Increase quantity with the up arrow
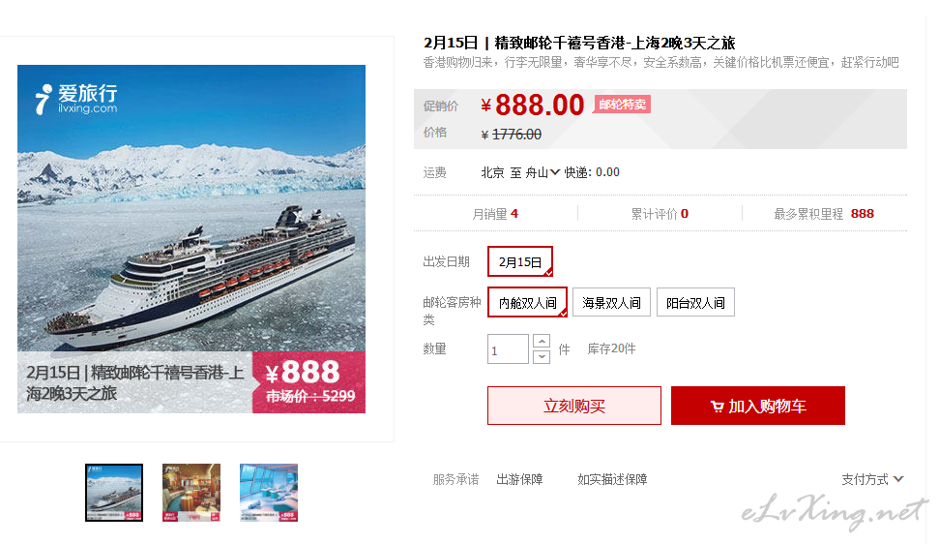 [x=542, y=342]
